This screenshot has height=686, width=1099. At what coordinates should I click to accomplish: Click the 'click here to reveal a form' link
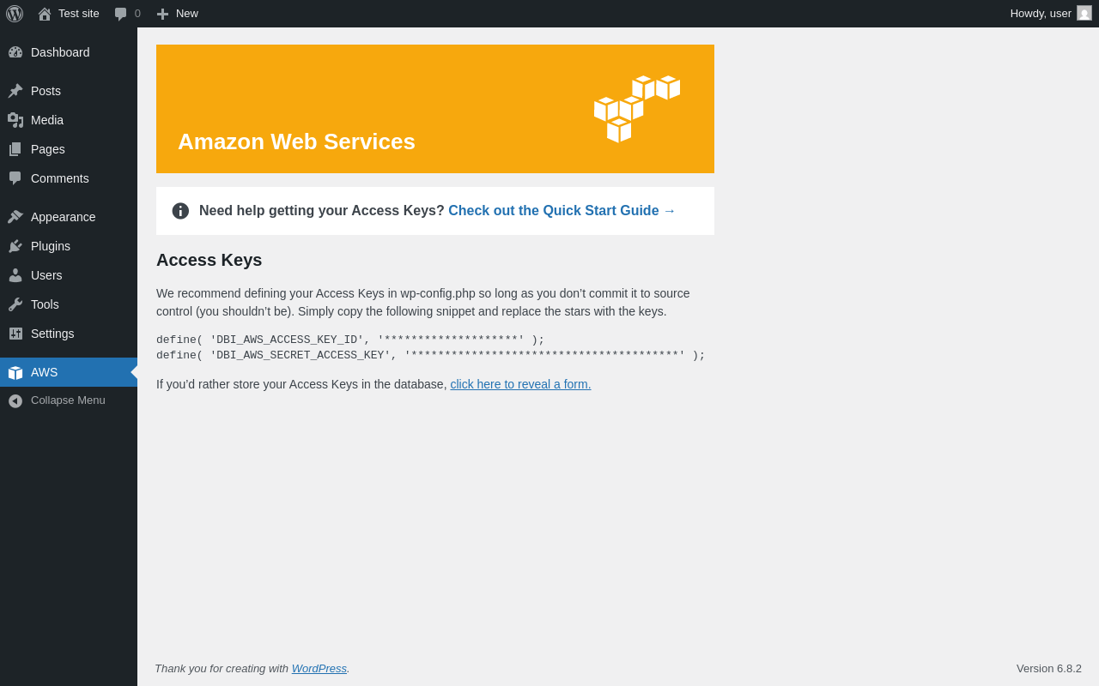pyautogui.click(x=520, y=384)
